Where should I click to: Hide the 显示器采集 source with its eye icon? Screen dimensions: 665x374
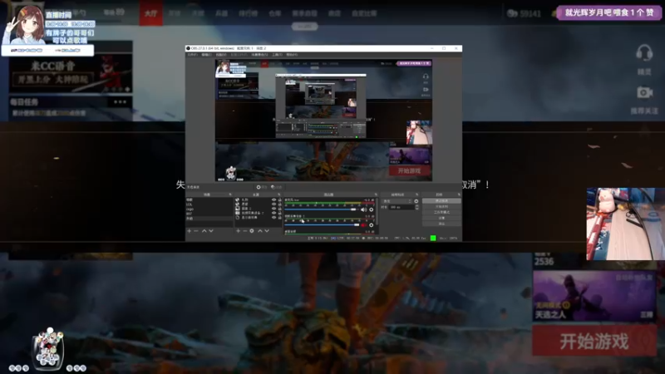(x=274, y=218)
